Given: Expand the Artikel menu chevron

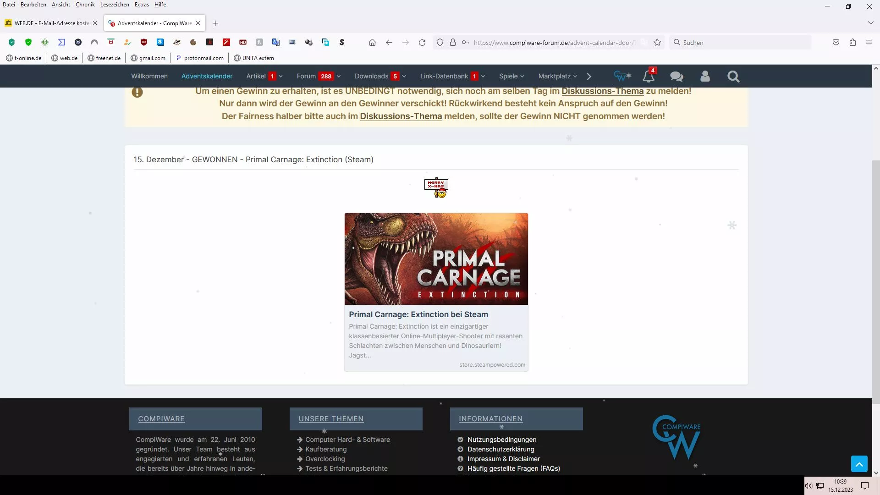Looking at the screenshot, I should (x=281, y=77).
